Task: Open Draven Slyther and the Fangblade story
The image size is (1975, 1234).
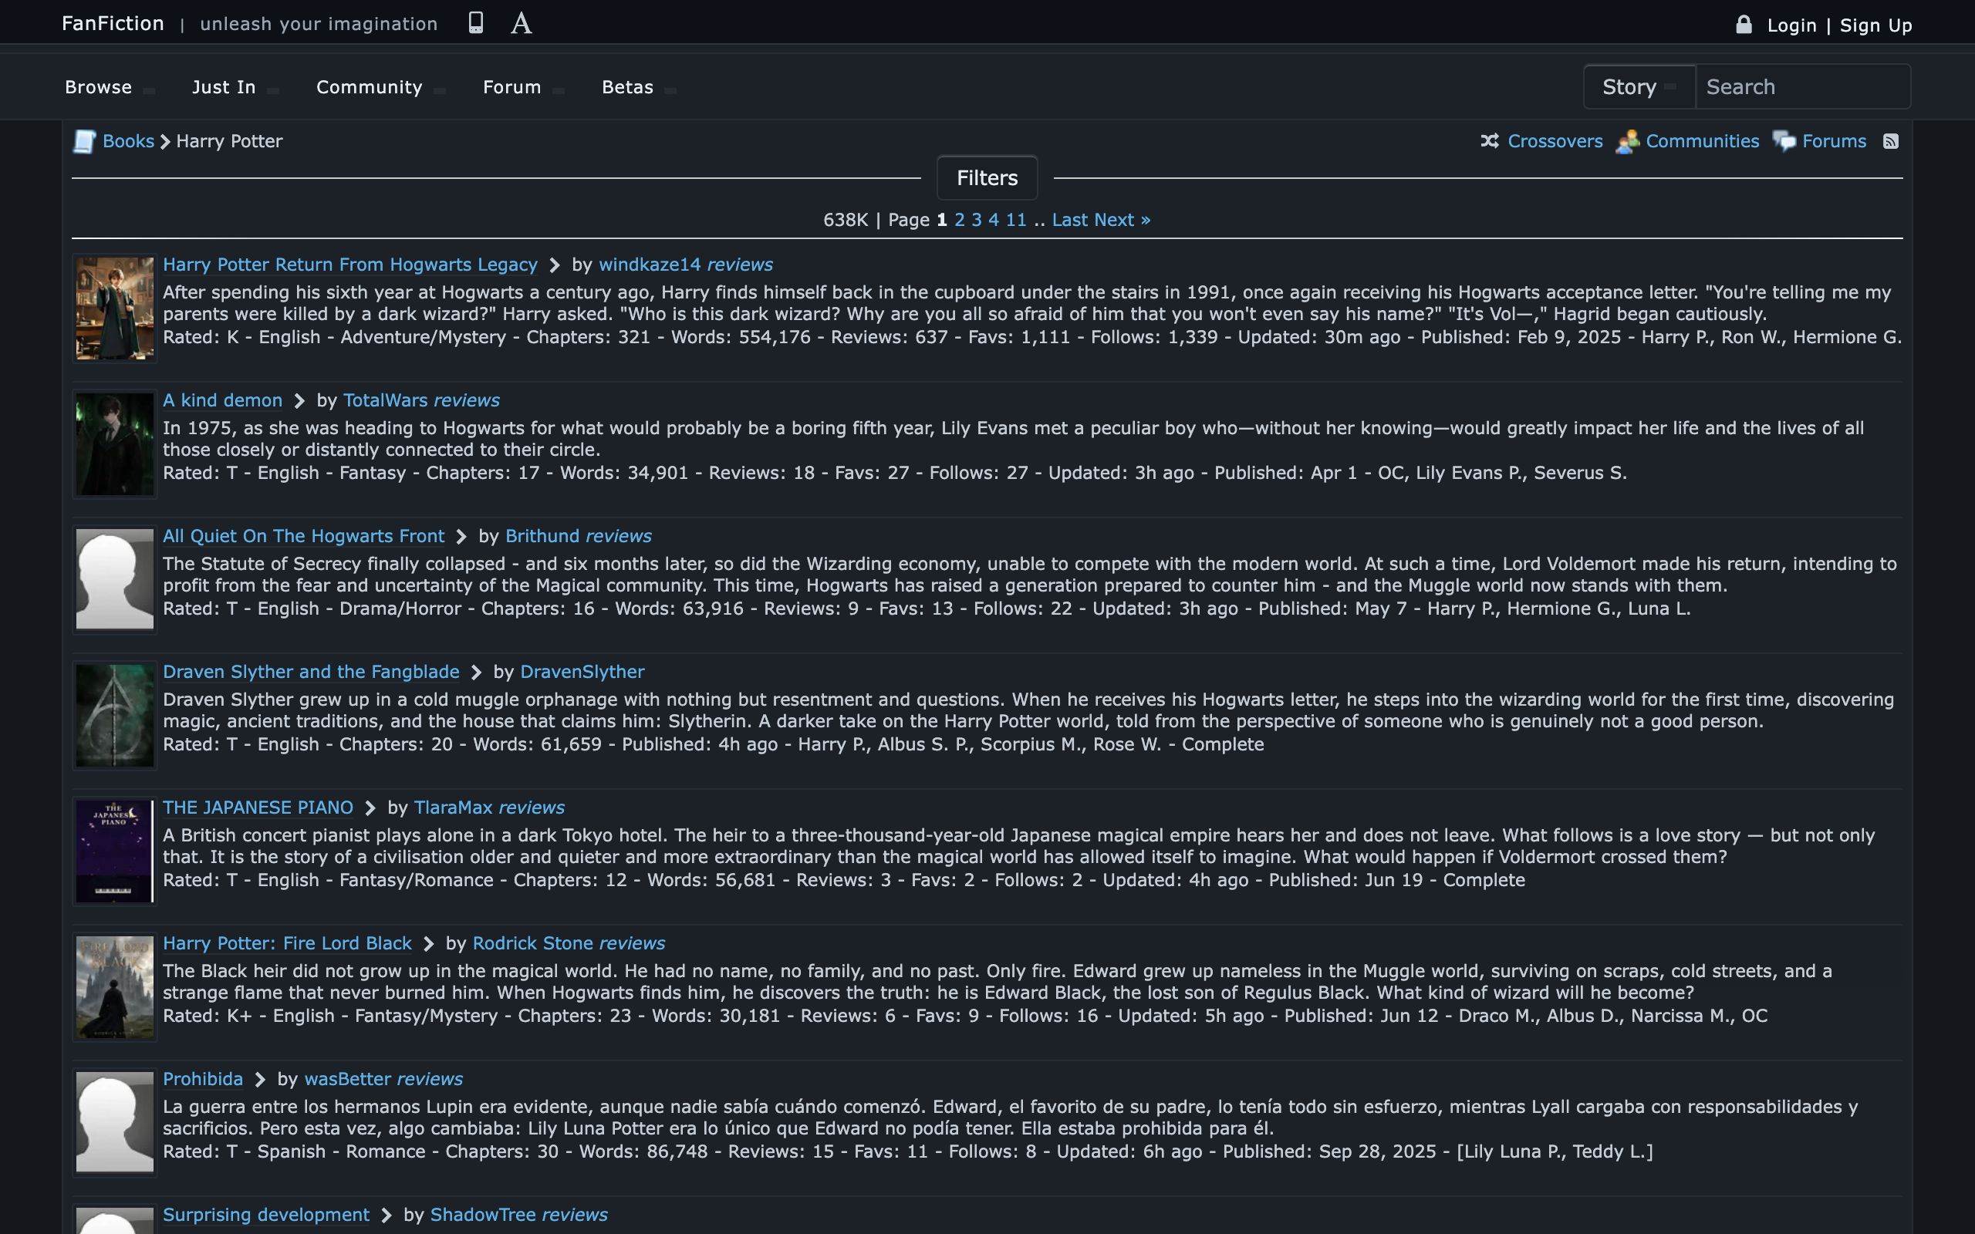Action: tap(311, 673)
